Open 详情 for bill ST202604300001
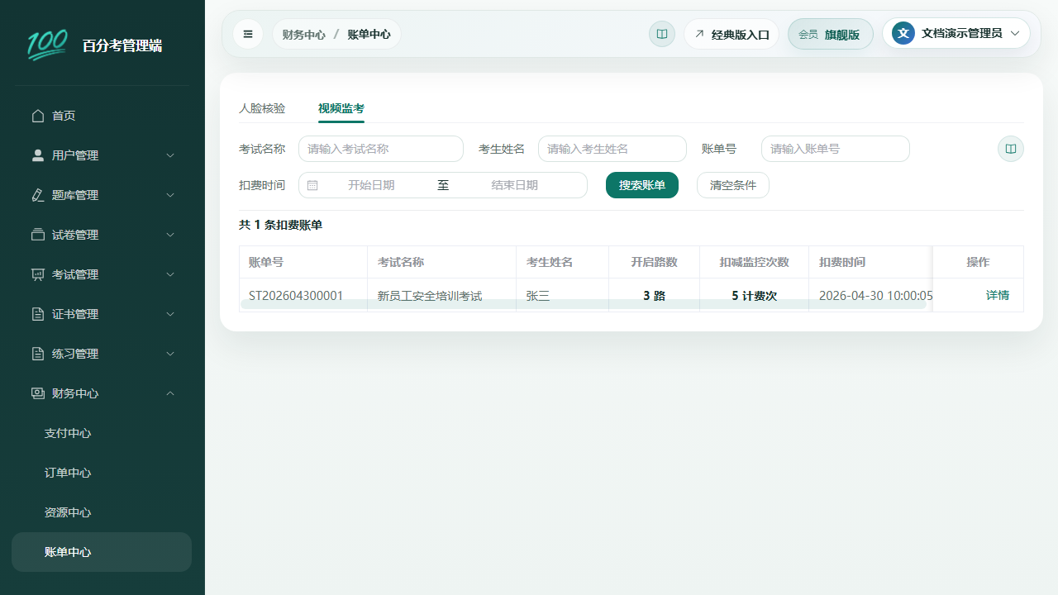The width and height of the screenshot is (1058, 595). click(998, 295)
